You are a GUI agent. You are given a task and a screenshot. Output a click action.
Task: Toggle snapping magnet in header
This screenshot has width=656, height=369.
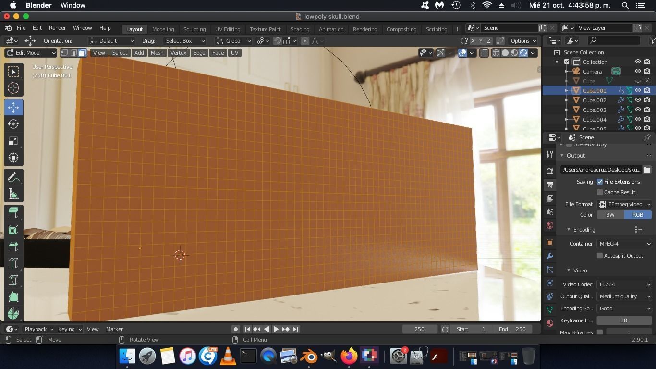278,41
